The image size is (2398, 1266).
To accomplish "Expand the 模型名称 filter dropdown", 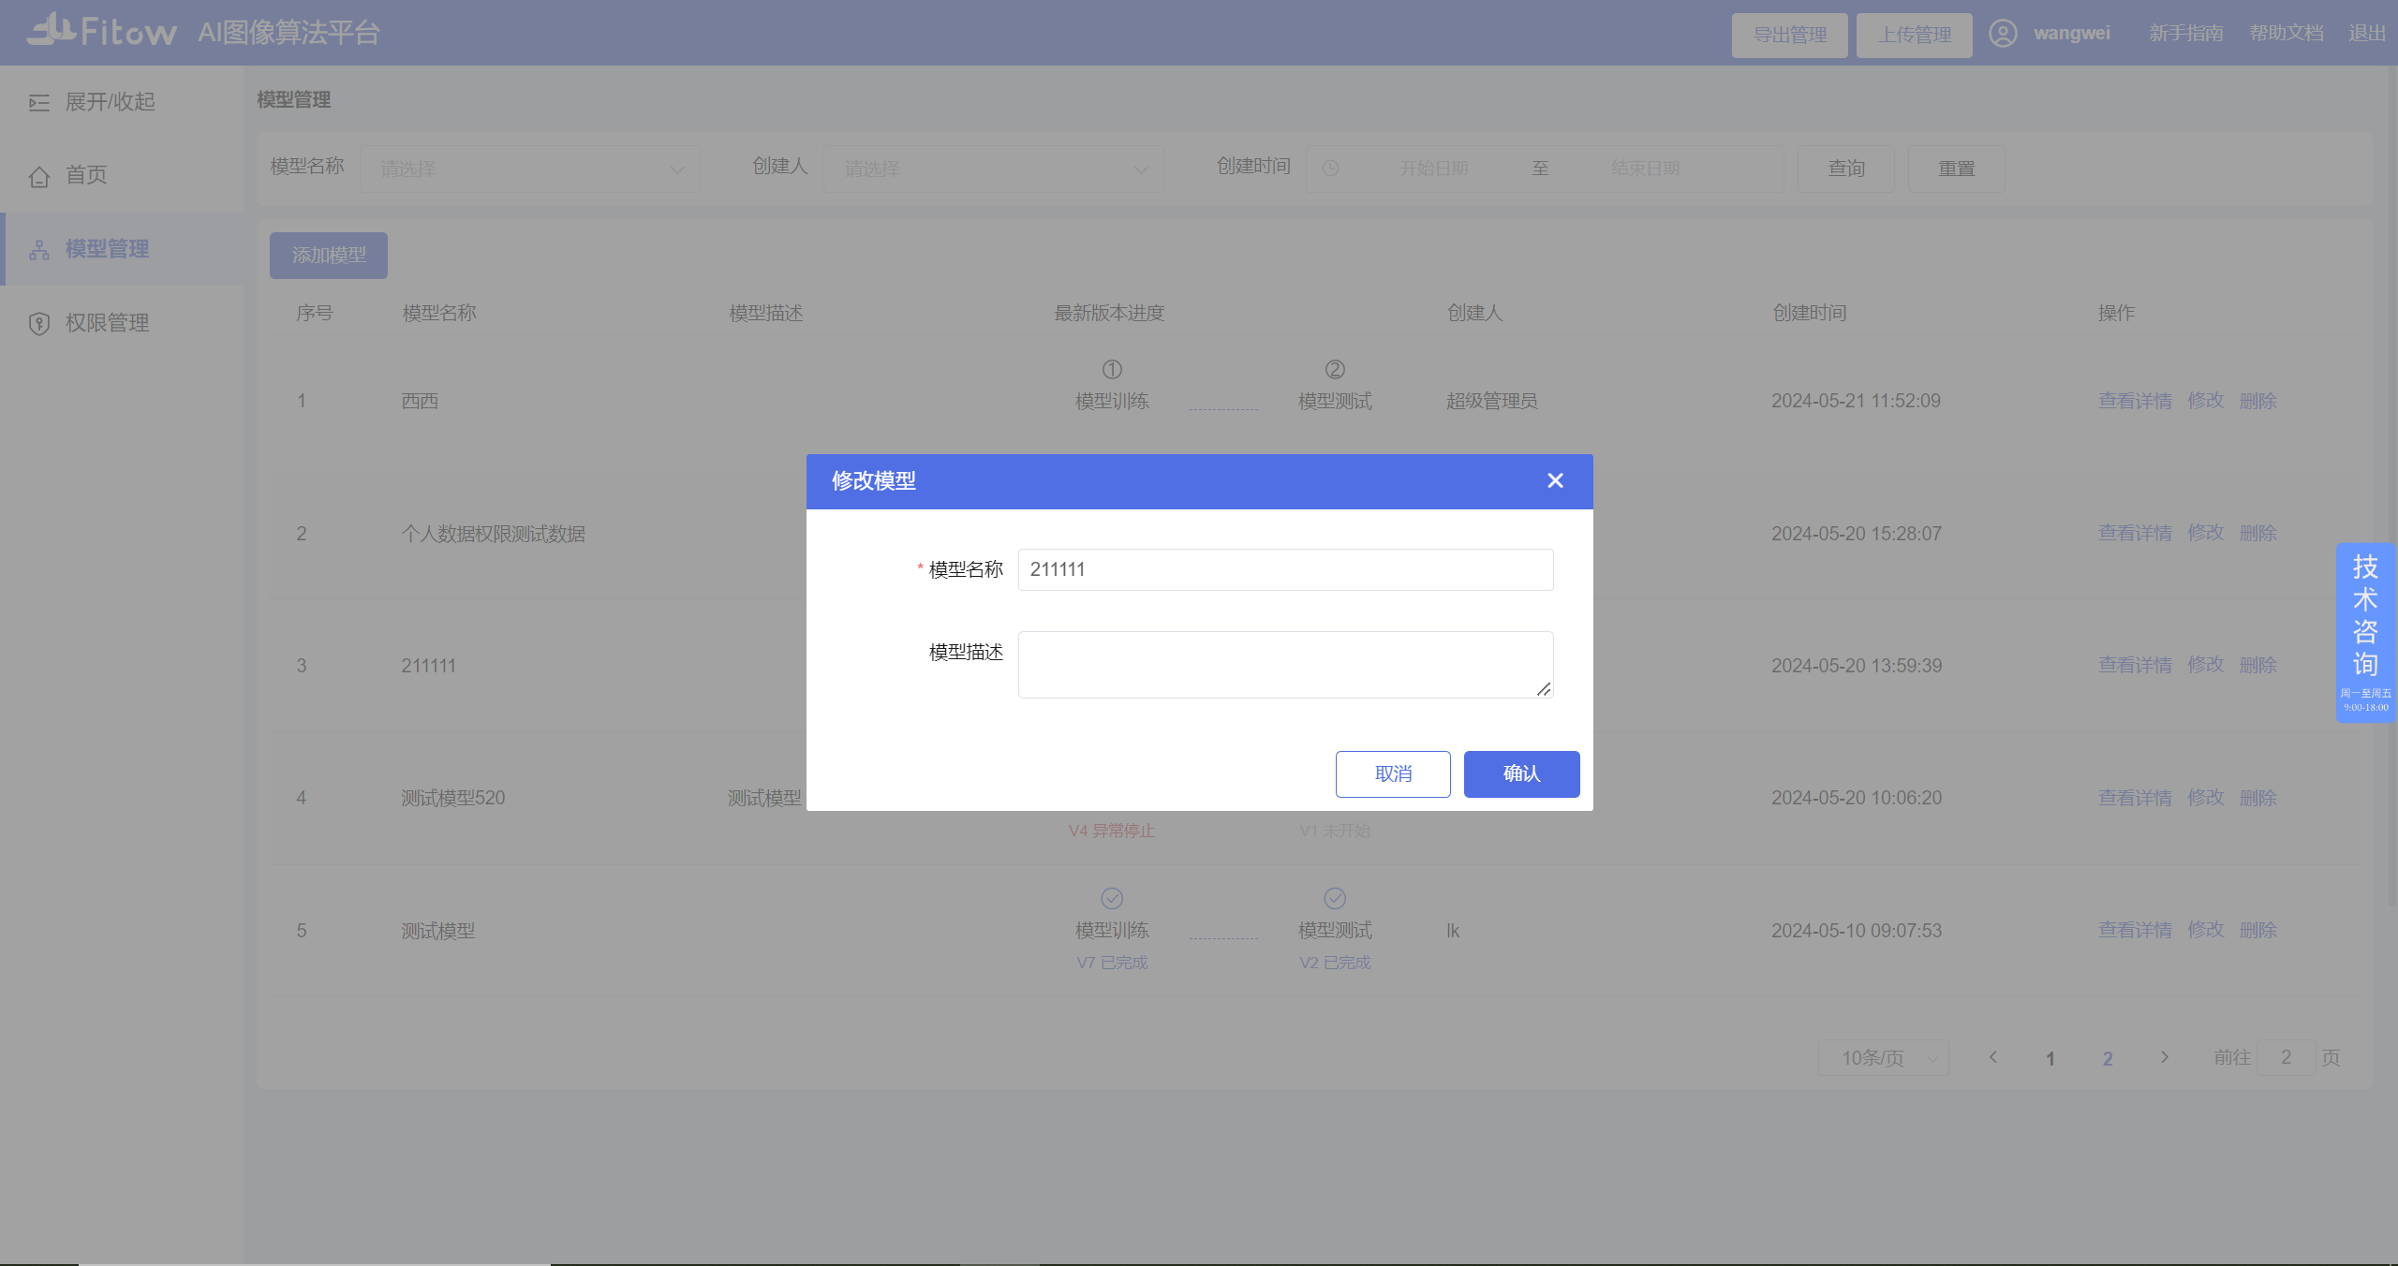I will pos(530,169).
